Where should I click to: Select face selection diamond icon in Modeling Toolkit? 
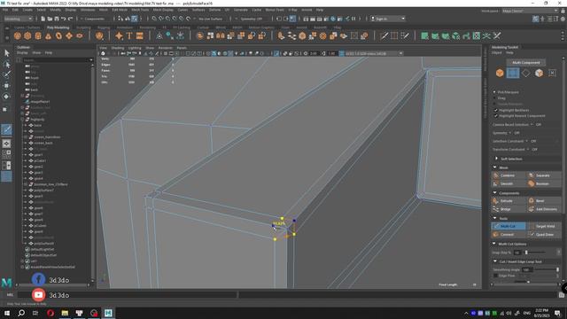[x=525, y=73]
